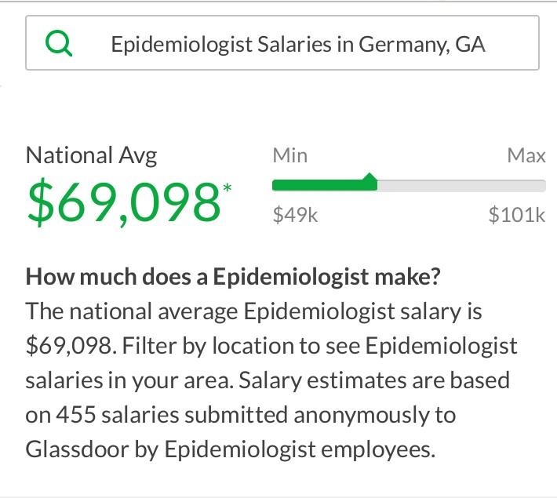This screenshot has height=498, width=557.
Task: Tap the asterisk beside the $69,098 figure
Action: click(228, 188)
